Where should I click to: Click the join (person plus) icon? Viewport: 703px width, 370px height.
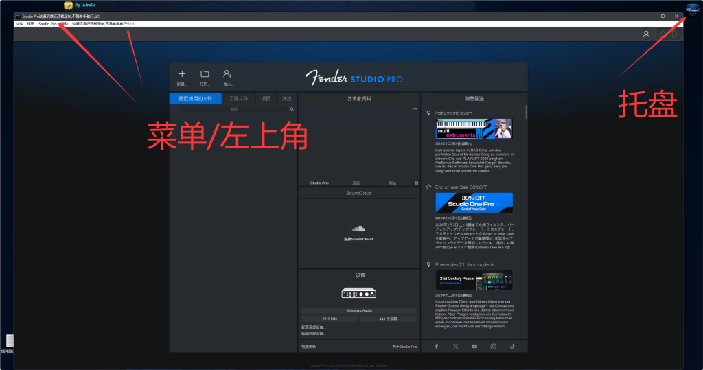[227, 74]
